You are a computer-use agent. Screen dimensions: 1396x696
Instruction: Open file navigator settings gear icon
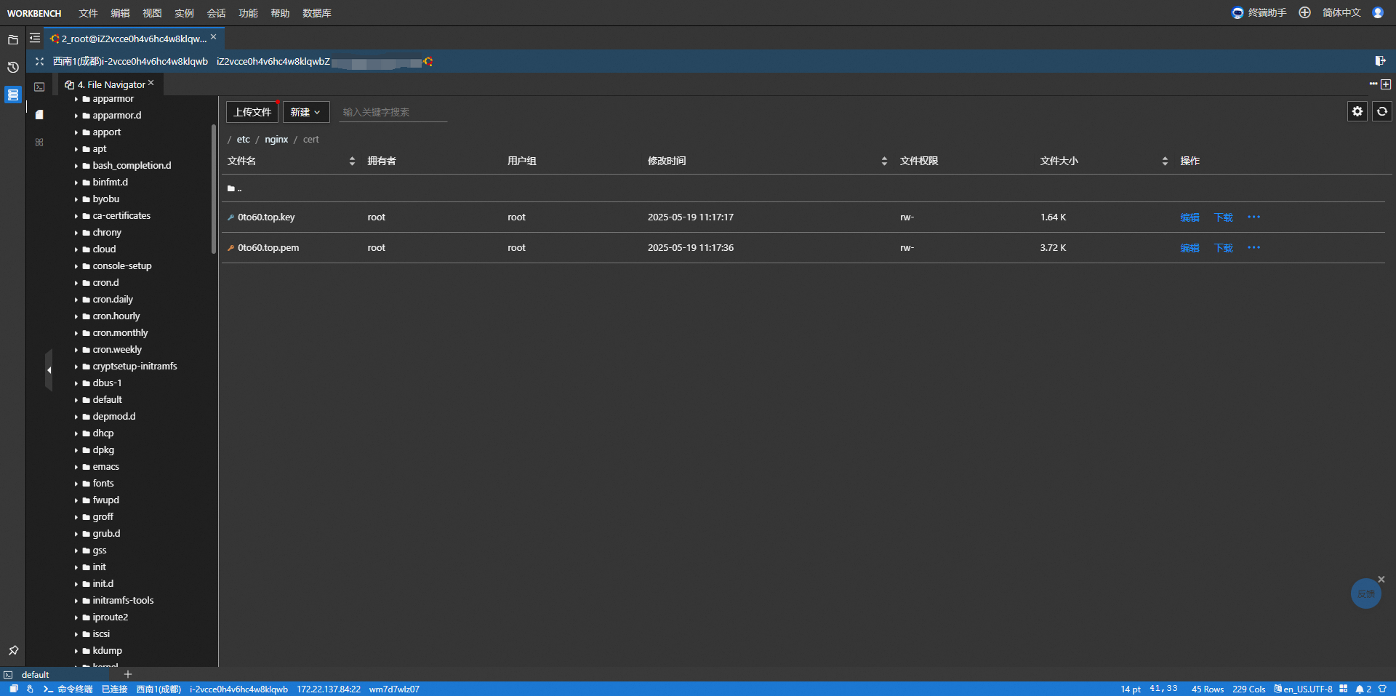point(1357,111)
